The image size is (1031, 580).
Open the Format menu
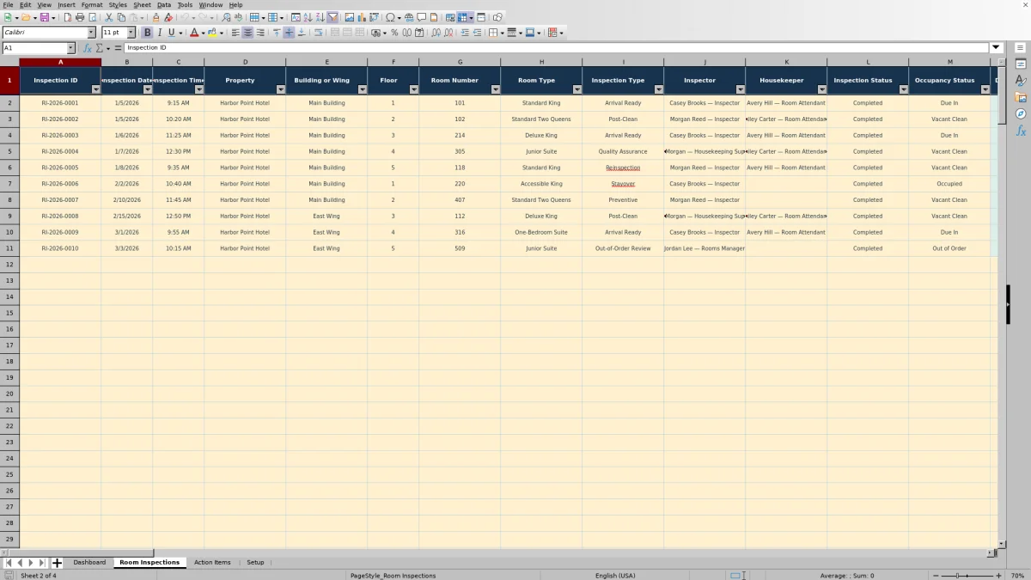tap(92, 5)
